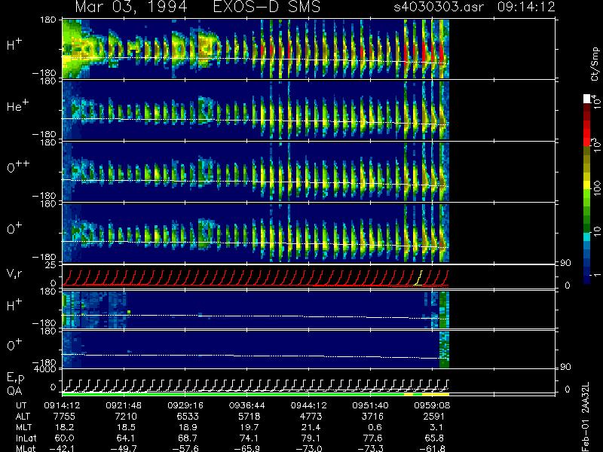Click the 'QA' row label

coord(14,391)
